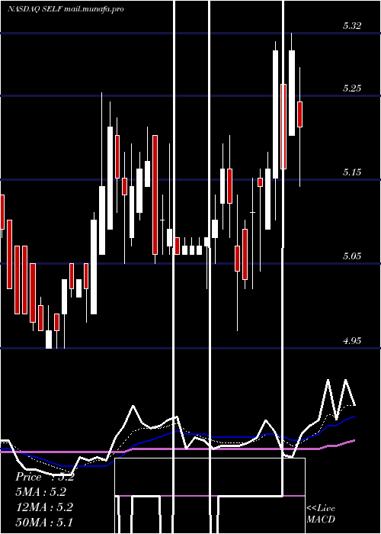Screen dimensions: 381x534
Task: Click the <<Live MACD label
Action: pyautogui.click(x=321, y=513)
